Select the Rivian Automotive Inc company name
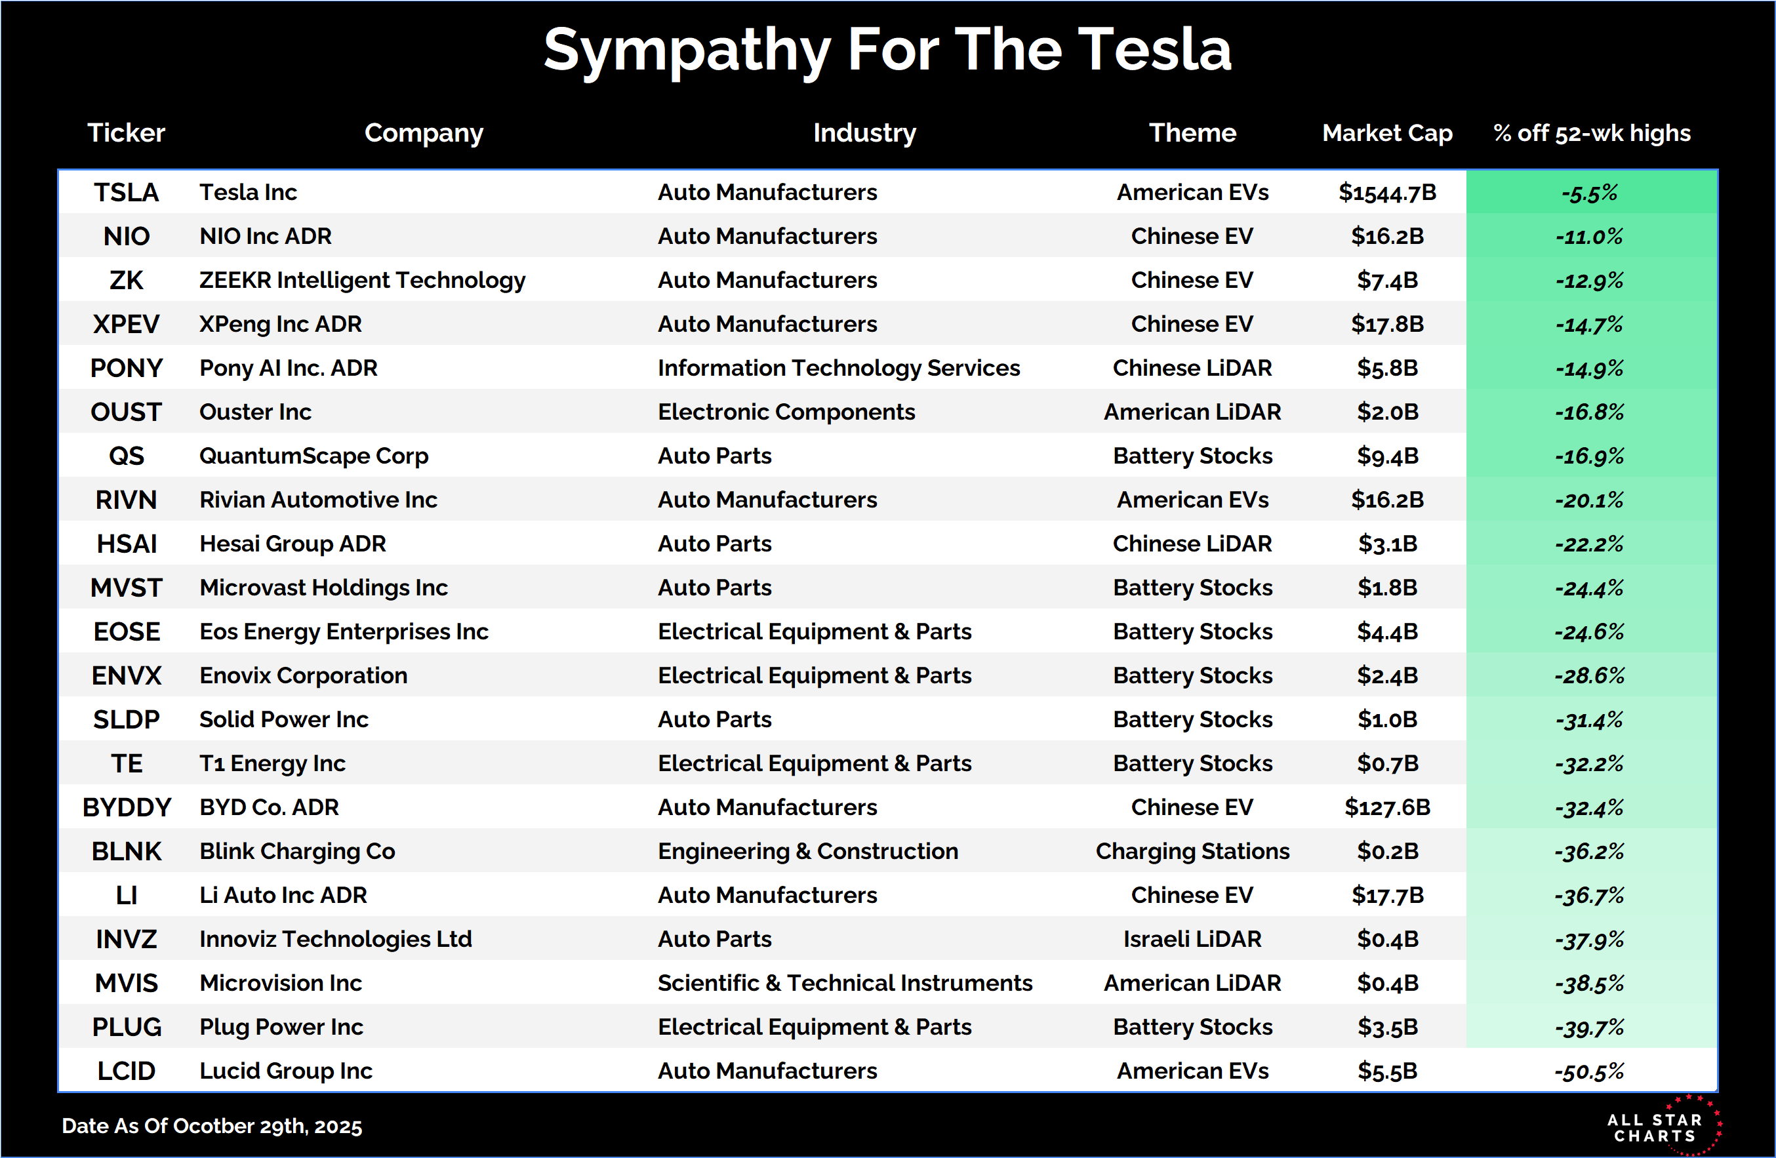Screen dimensions: 1776x1158 318,500
